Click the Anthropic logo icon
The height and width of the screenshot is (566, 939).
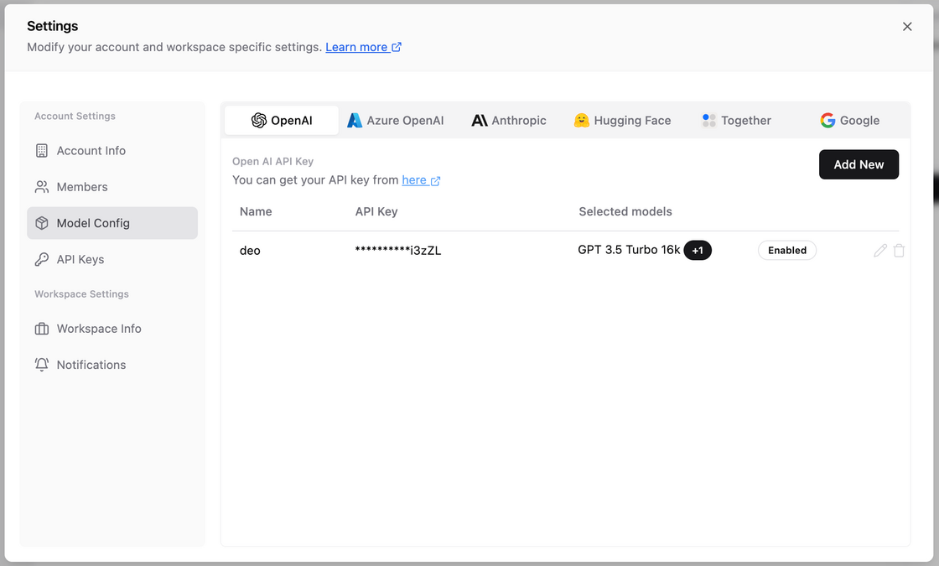[x=479, y=121]
